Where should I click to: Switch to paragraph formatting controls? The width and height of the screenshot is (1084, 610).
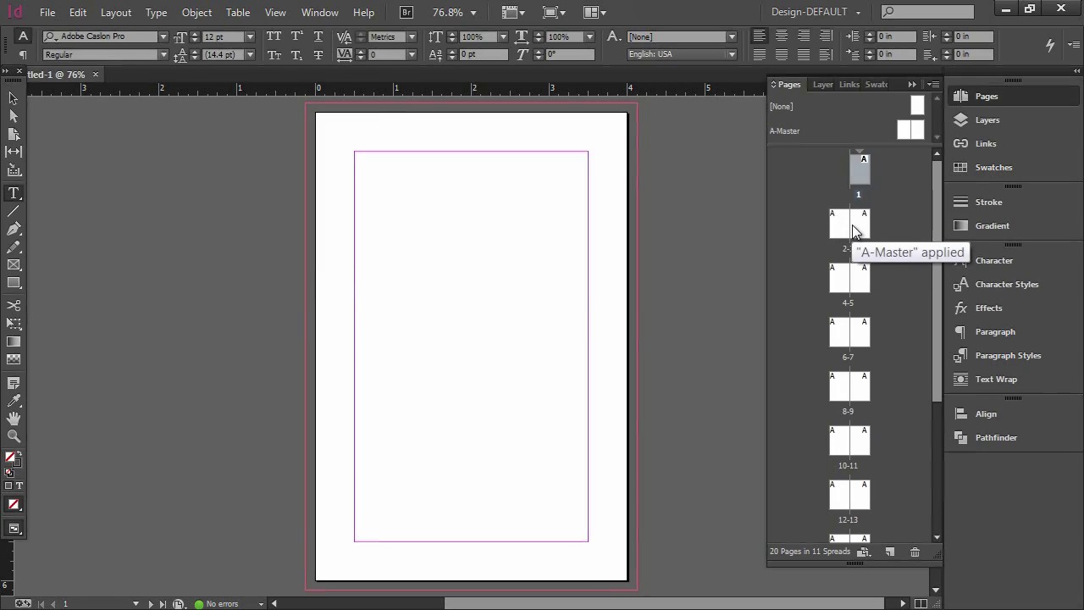pyautogui.click(x=23, y=55)
